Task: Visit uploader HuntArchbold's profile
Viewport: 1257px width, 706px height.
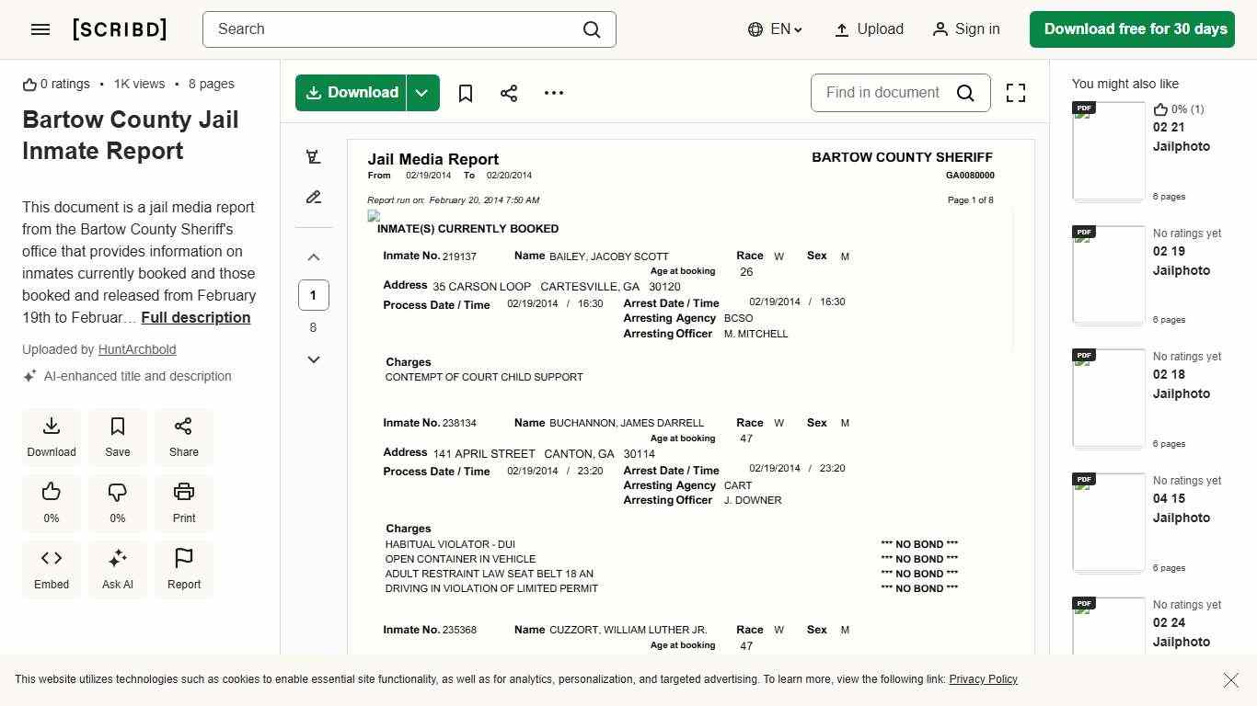Action: (136, 349)
